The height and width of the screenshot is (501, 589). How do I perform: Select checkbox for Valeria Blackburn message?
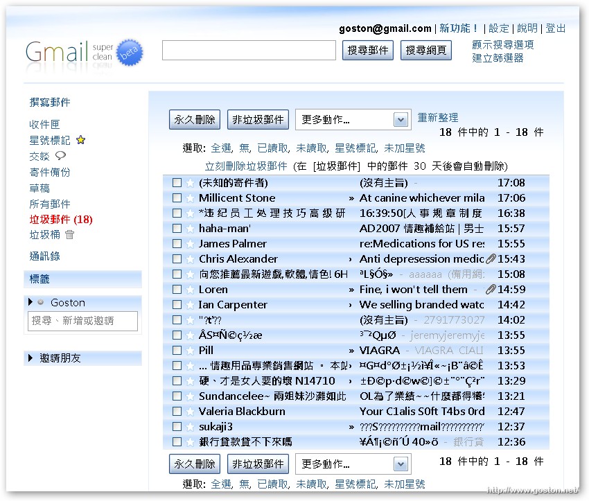[177, 411]
